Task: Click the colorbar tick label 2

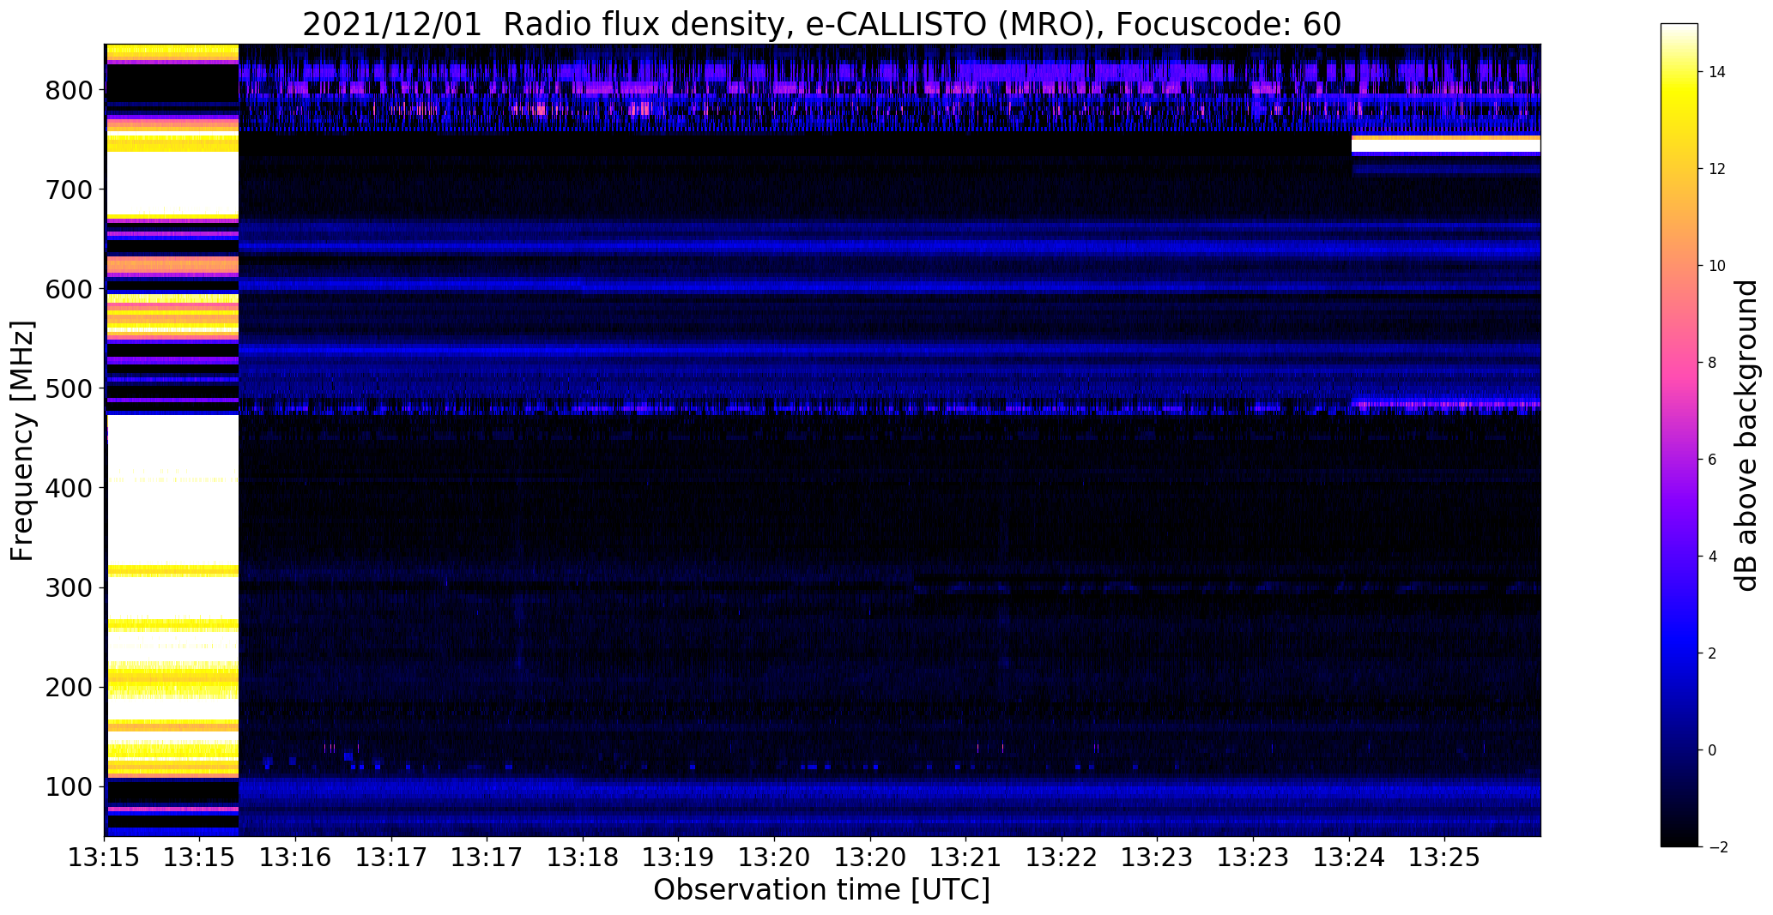Action: 1712,653
